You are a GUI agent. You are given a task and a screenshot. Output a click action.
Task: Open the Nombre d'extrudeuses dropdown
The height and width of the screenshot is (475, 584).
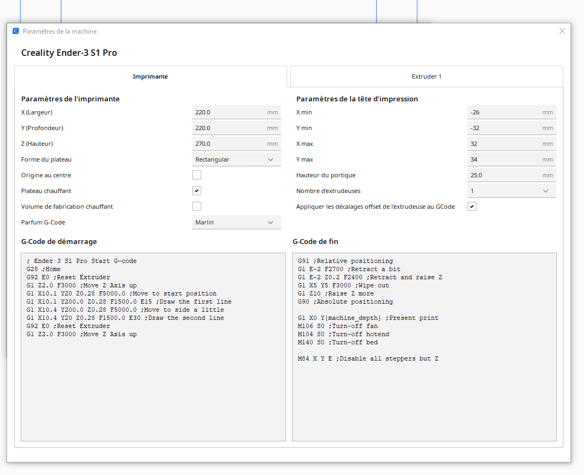(511, 191)
